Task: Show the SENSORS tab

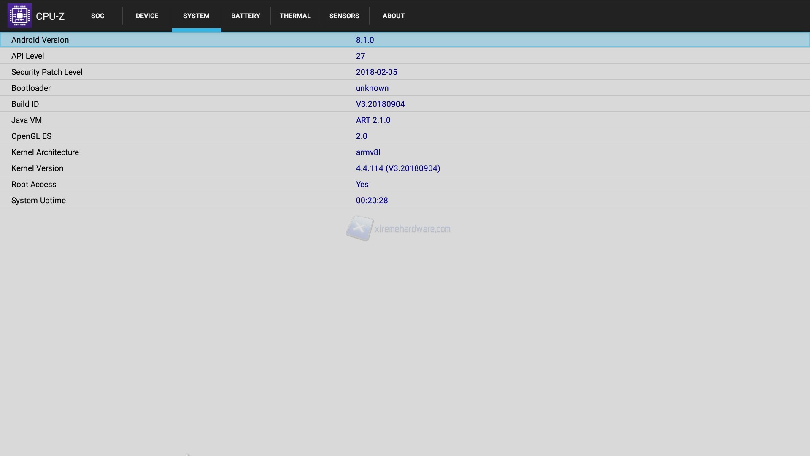Action: 344,16
